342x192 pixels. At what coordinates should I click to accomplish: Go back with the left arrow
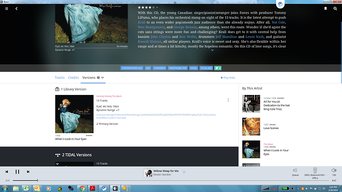(x=16, y=9)
